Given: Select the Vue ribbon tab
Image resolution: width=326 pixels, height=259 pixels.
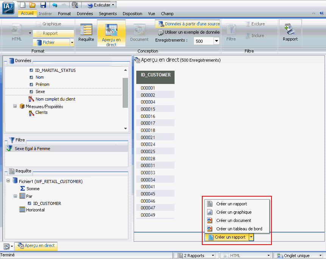Looking at the screenshot, I should (x=151, y=14).
